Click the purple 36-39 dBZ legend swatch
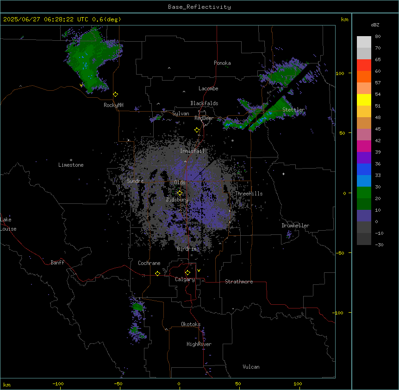 coord(364,158)
